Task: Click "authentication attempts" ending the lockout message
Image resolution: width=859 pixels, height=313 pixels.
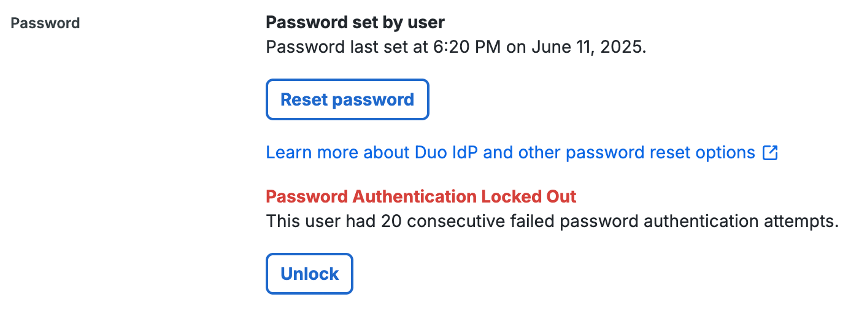Action: (739, 222)
